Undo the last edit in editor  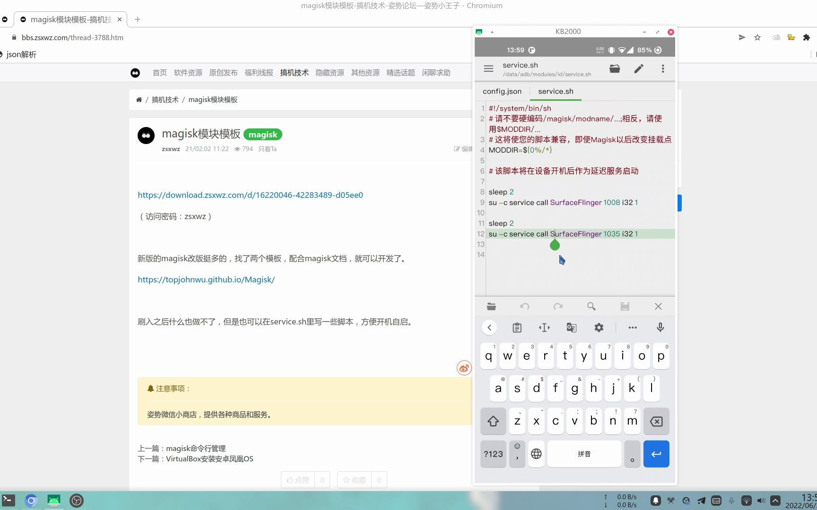pyautogui.click(x=525, y=306)
